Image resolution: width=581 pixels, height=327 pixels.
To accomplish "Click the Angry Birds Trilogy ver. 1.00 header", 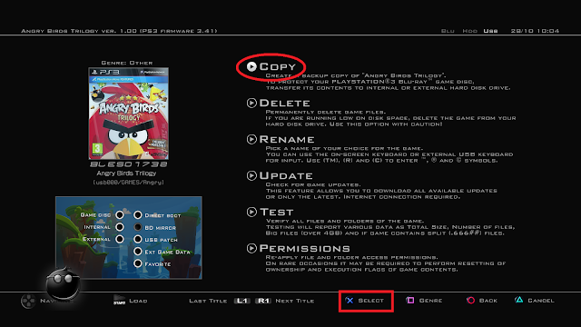I will pyautogui.click(x=119, y=31).
